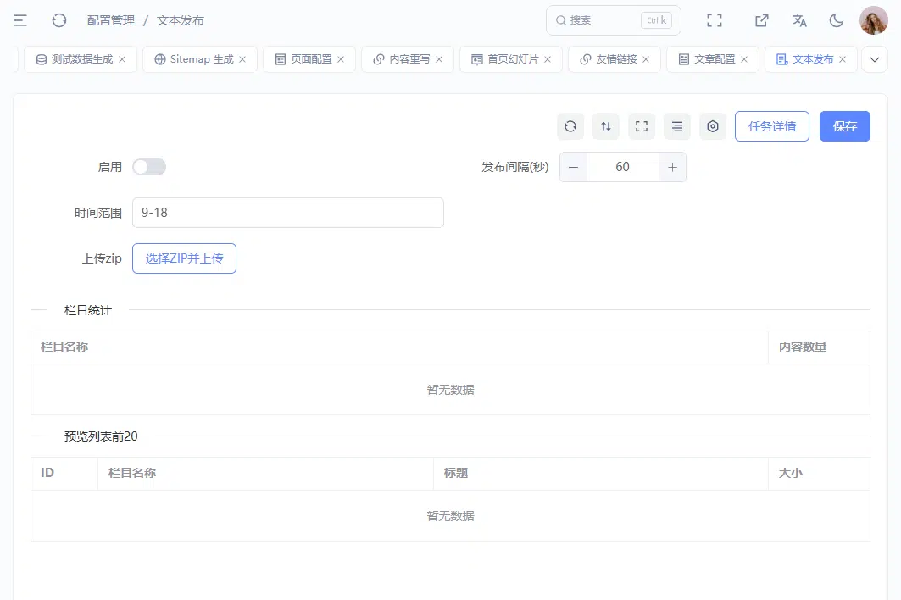Viewport: 901px width, 600px height.
Task: Click the 任务详情 button
Action: pyautogui.click(x=771, y=126)
